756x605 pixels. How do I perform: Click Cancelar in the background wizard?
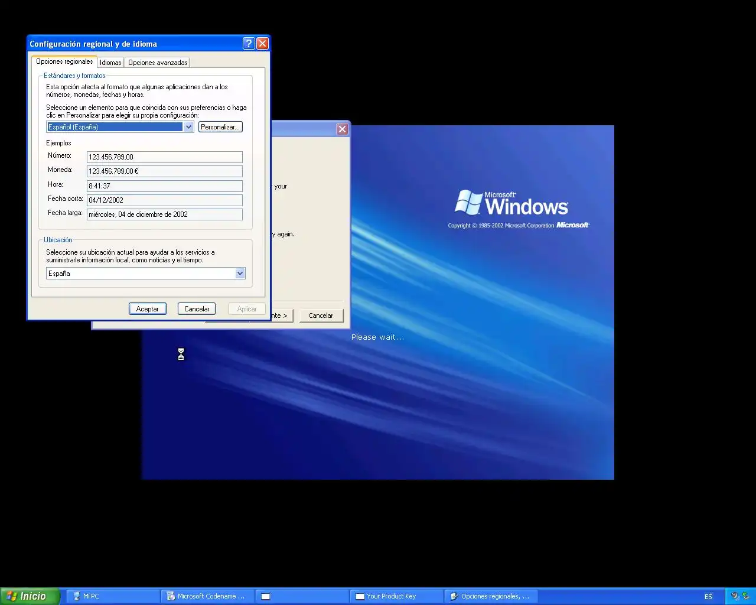(x=321, y=315)
